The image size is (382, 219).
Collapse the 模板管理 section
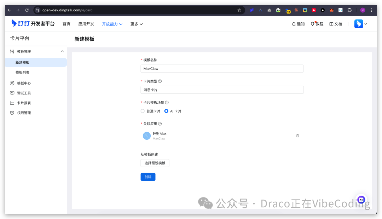point(62,51)
